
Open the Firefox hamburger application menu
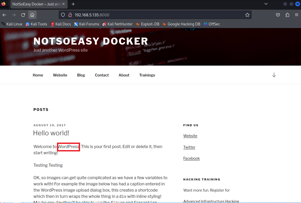point(297,15)
